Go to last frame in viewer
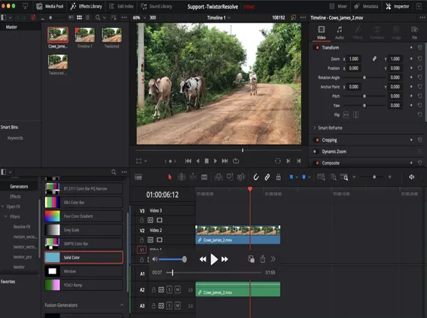The height and width of the screenshot is (318, 427). tap(225, 161)
